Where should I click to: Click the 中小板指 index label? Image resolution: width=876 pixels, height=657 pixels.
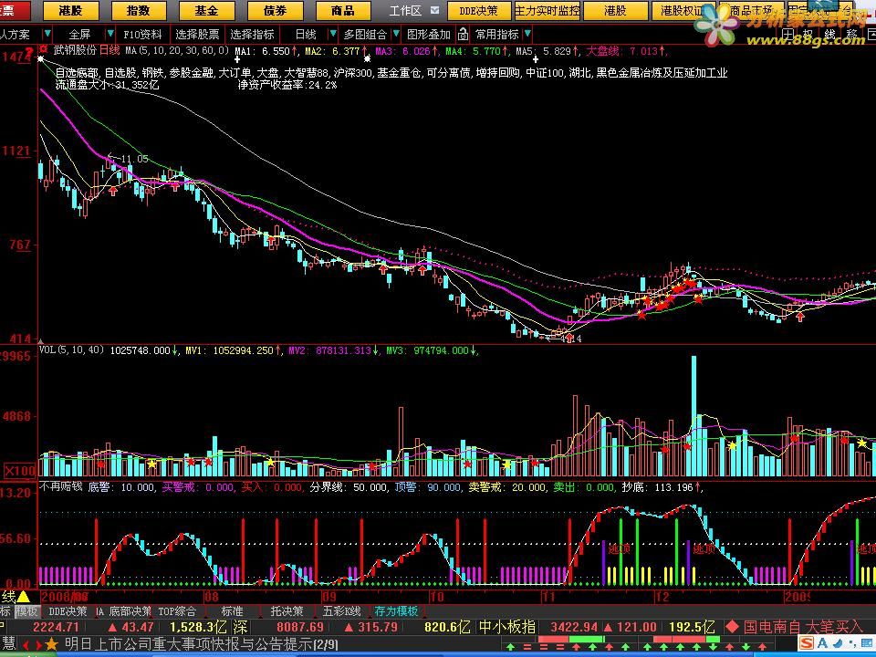[x=507, y=627]
